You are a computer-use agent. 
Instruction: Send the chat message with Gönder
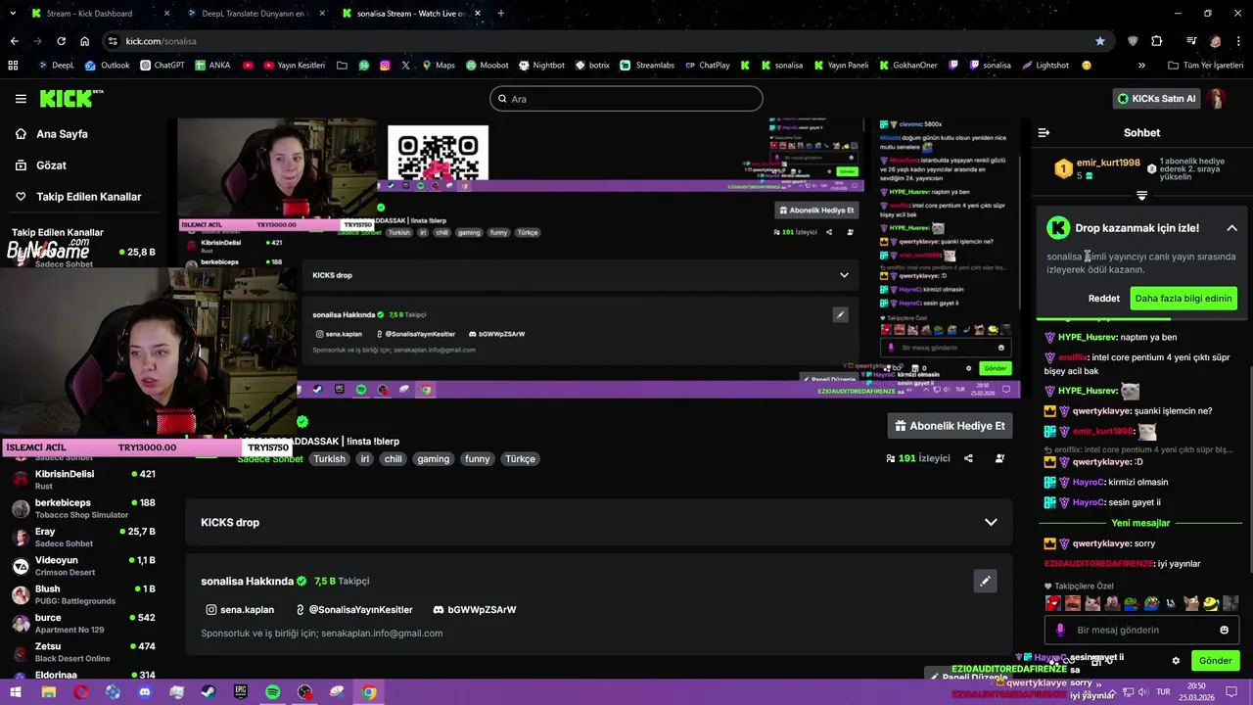click(x=1215, y=661)
